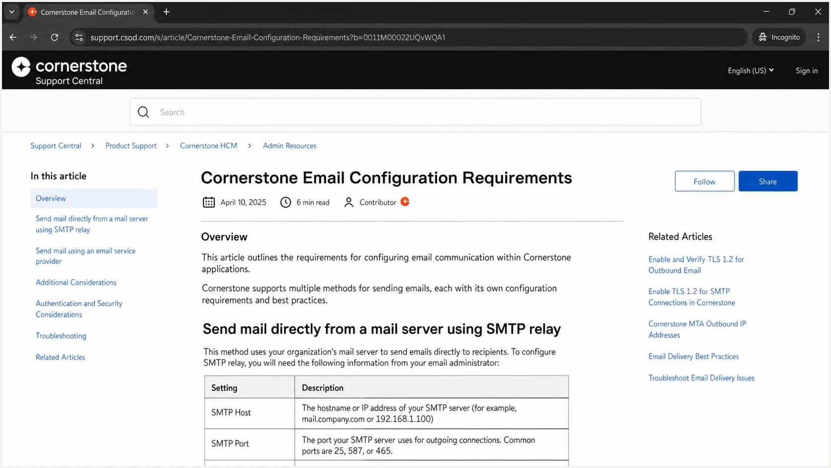Click the Related Articles heading on right
This screenshot has width=831, height=468.
coord(680,237)
